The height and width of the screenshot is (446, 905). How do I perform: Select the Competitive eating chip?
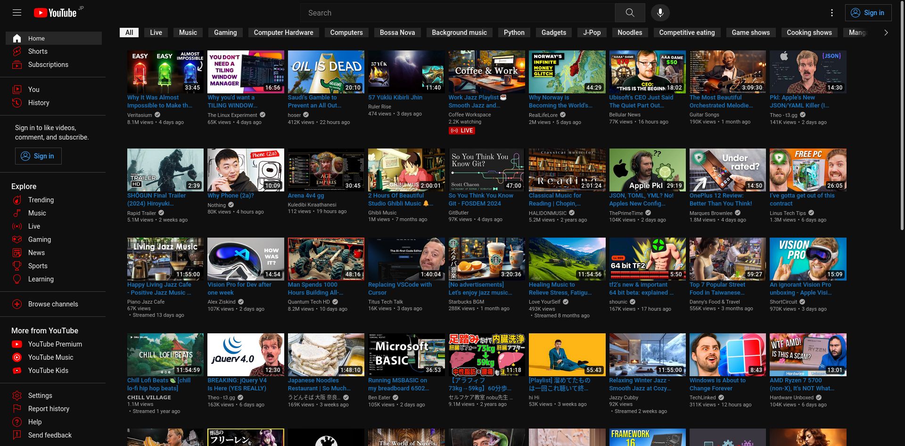pyautogui.click(x=687, y=33)
